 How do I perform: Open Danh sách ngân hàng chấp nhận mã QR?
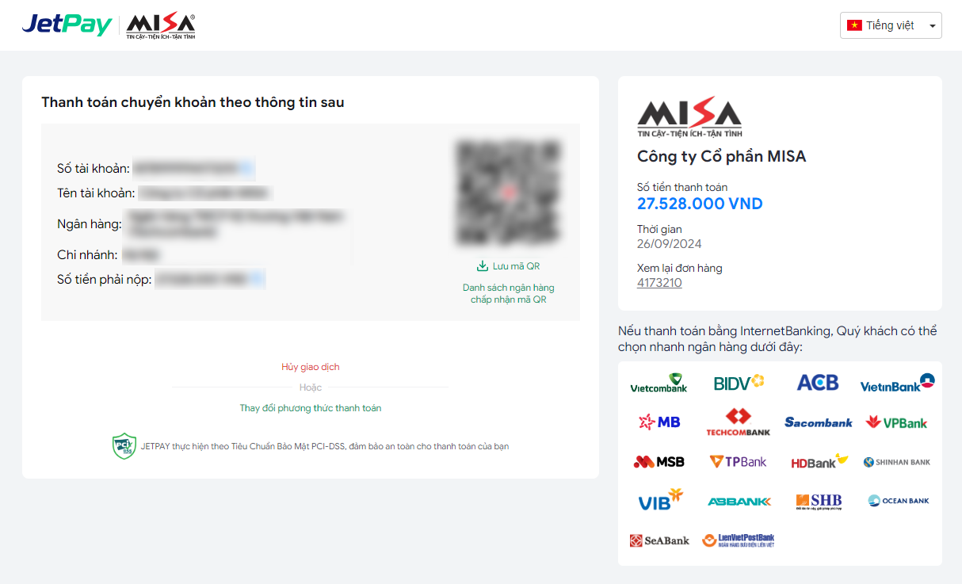click(509, 293)
